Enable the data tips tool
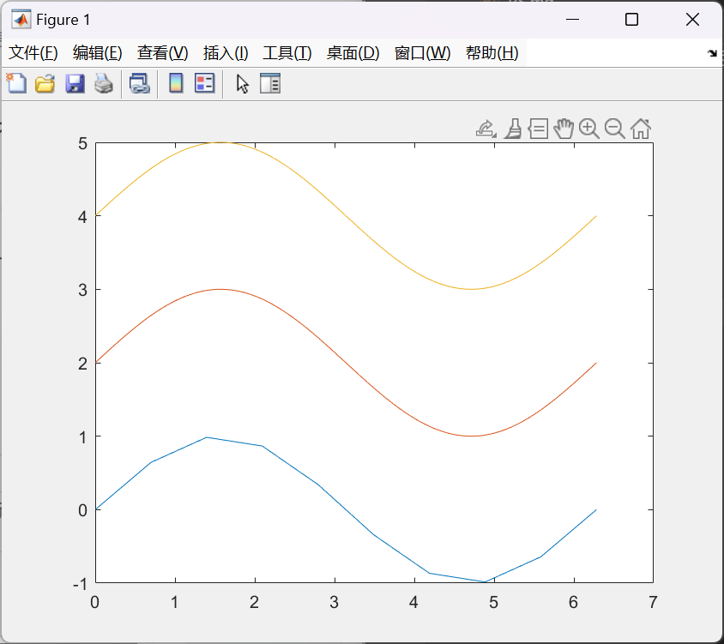The image size is (724, 644). click(538, 129)
